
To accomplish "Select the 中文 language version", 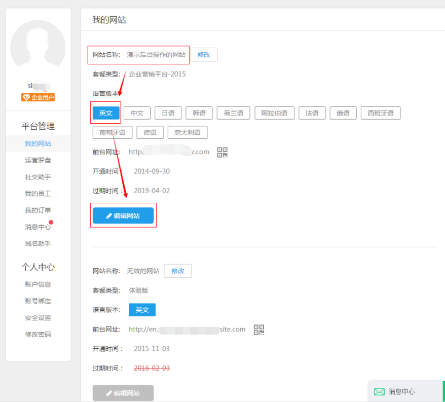I will click(x=137, y=113).
